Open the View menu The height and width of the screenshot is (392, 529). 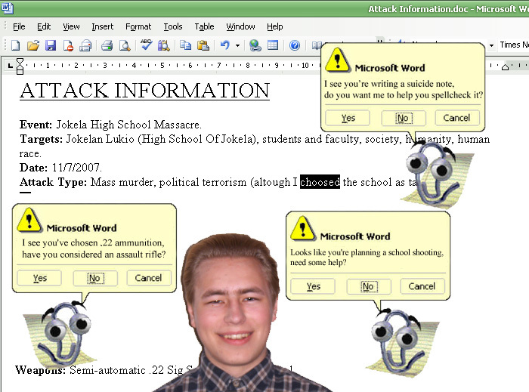tap(71, 26)
